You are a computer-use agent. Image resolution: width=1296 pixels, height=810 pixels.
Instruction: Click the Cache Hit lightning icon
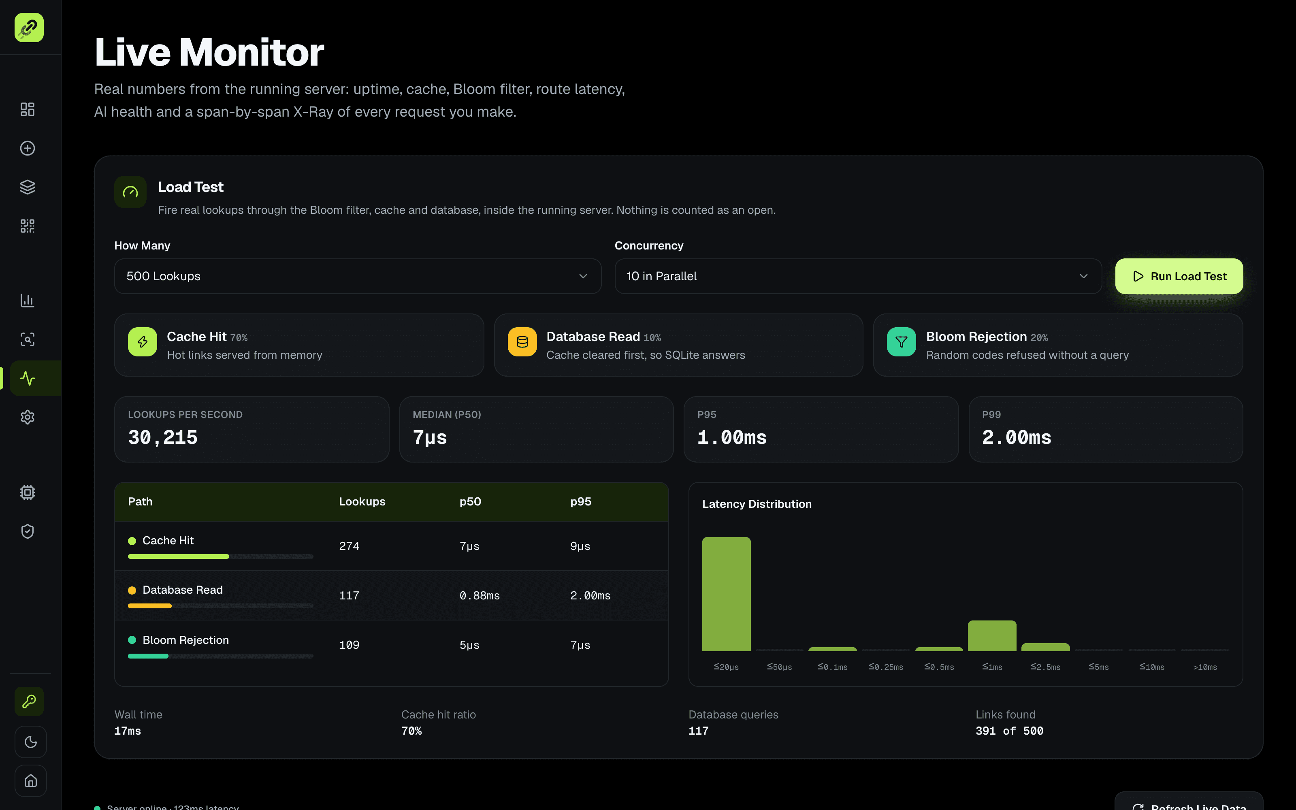pos(143,342)
